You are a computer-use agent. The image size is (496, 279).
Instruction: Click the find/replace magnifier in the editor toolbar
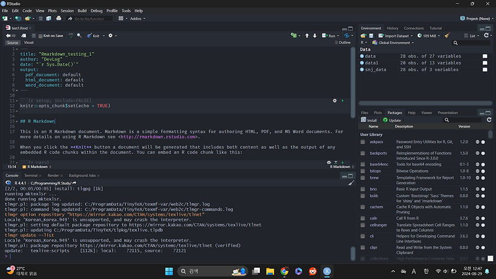click(x=79, y=36)
